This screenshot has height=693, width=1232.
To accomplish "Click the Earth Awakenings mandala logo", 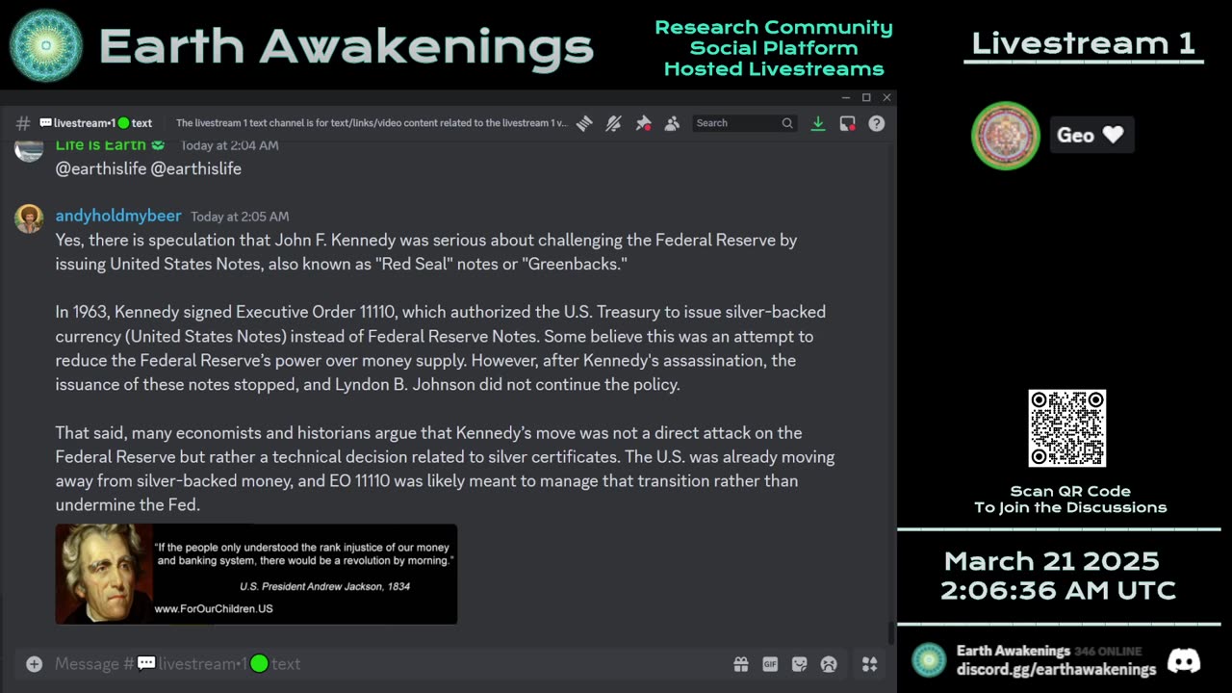I will click(45, 45).
